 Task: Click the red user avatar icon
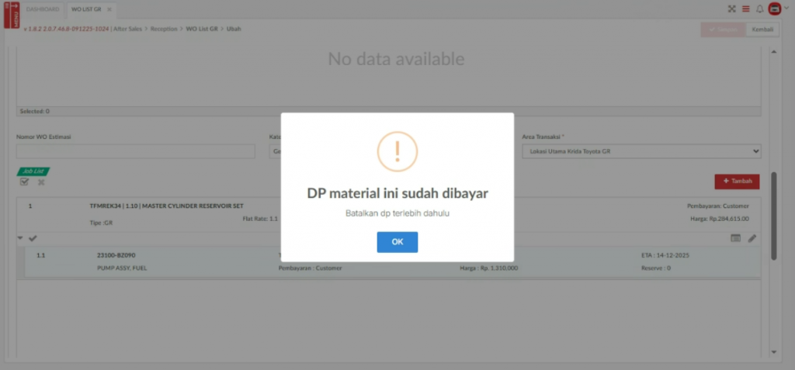pyautogui.click(x=773, y=9)
